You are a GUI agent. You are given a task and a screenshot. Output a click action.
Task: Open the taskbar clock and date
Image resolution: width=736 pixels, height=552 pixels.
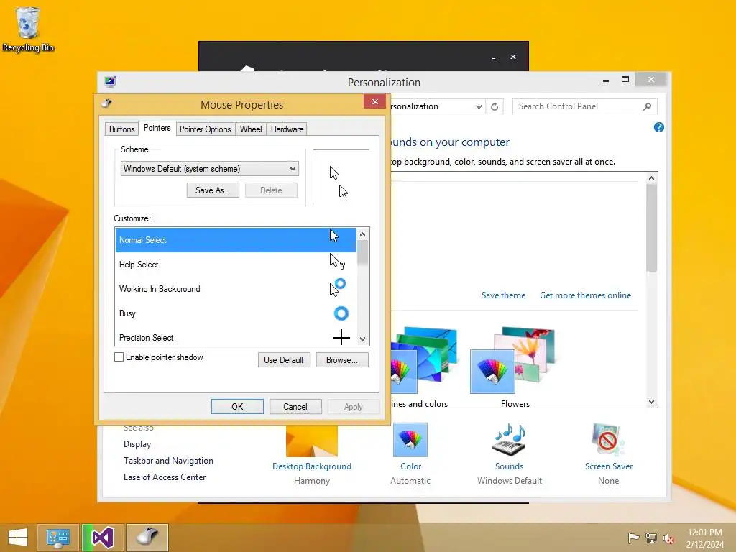(704, 538)
